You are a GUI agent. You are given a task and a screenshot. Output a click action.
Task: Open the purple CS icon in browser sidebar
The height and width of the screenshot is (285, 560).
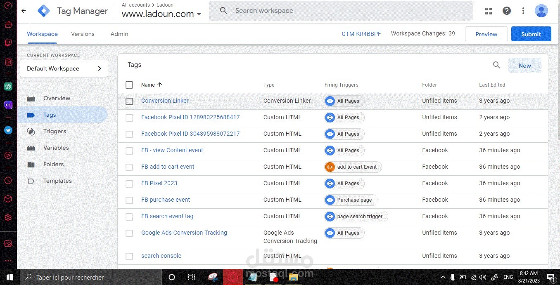[x=8, y=105]
